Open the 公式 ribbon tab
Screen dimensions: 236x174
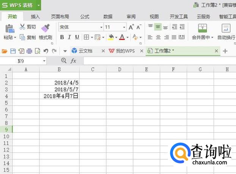pos(85,16)
